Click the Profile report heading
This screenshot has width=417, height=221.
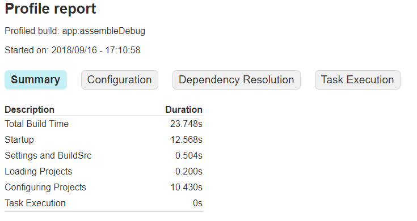tap(50, 8)
